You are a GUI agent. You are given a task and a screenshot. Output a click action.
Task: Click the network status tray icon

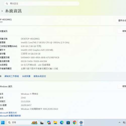point(124,122)
